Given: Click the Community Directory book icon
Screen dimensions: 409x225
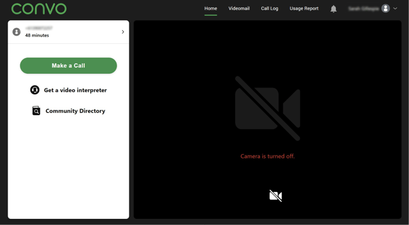Looking at the screenshot, I should 36,111.
